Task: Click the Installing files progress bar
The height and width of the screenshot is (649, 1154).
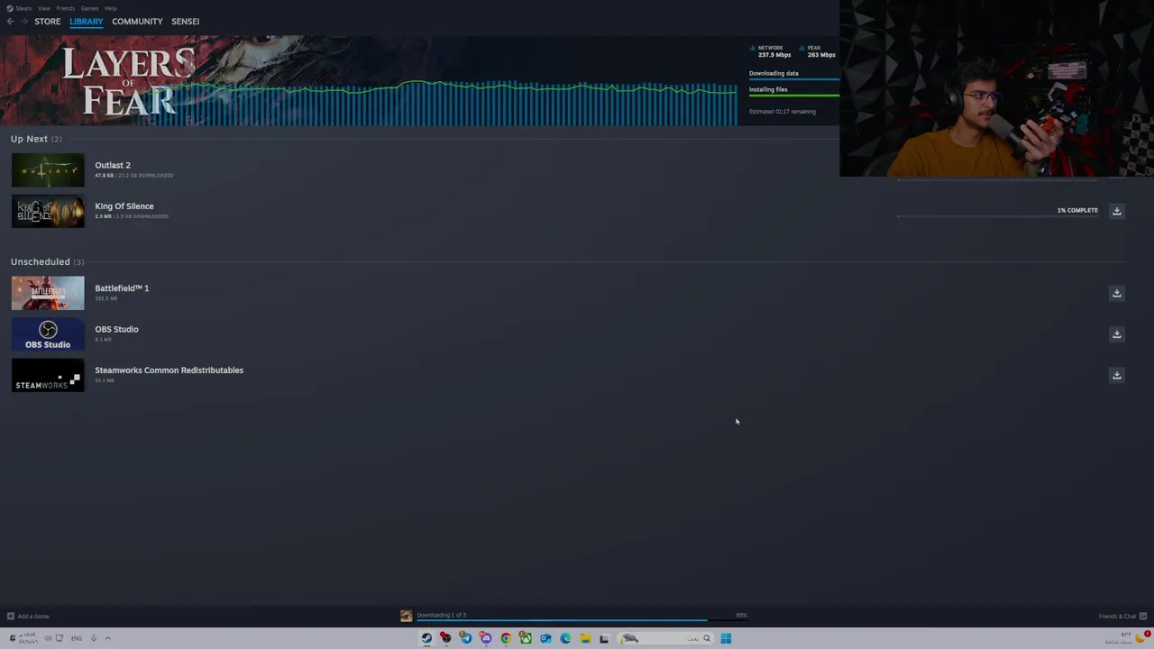Action: tap(793, 95)
